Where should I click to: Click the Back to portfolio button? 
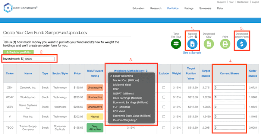(x=18, y=52)
